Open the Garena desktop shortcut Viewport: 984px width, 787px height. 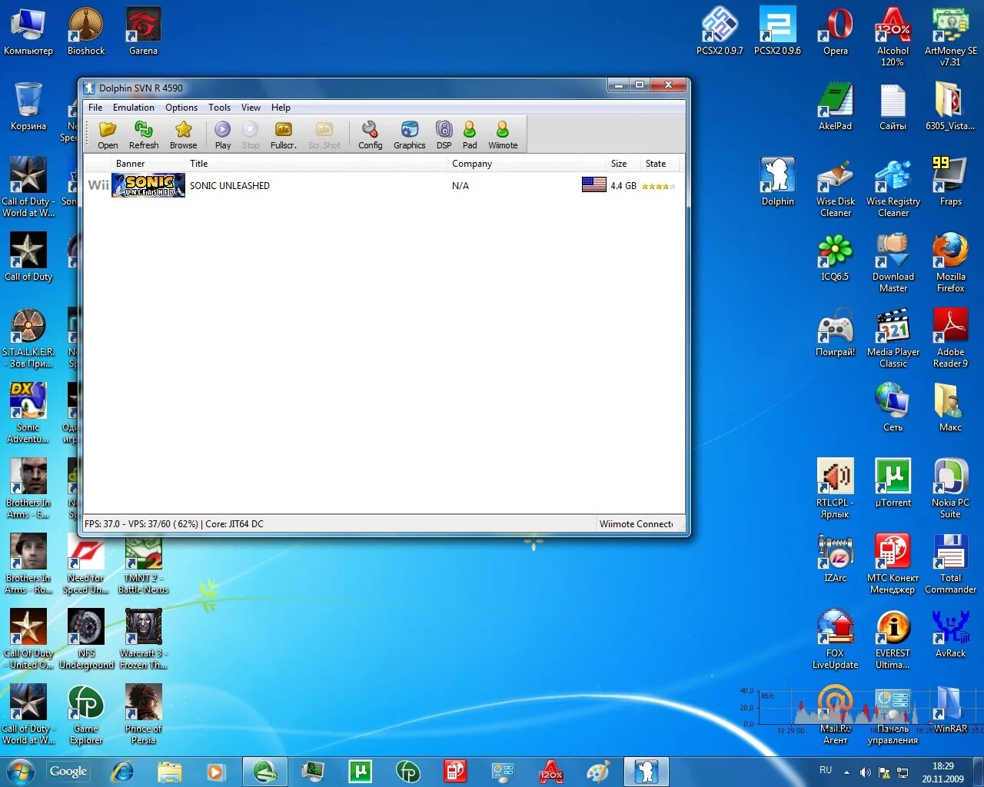coord(143,32)
